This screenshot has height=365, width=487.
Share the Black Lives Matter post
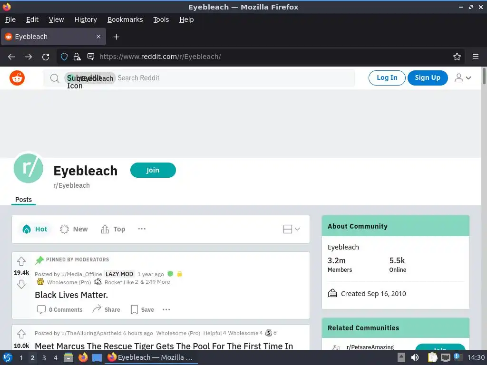pos(106,309)
